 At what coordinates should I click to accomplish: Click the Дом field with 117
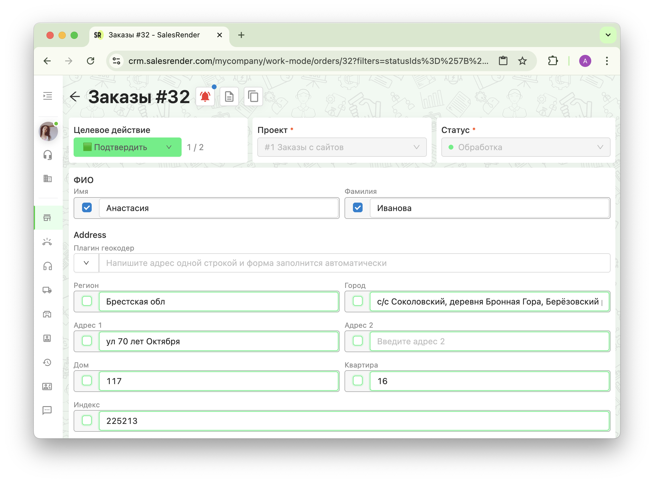click(x=218, y=381)
